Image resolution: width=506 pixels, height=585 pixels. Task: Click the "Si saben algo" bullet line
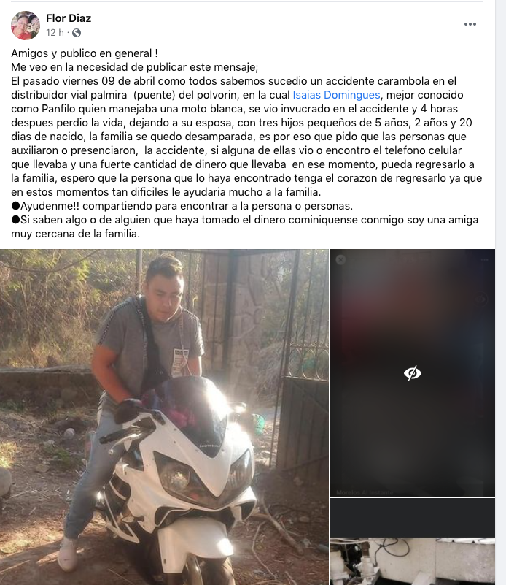point(245,227)
